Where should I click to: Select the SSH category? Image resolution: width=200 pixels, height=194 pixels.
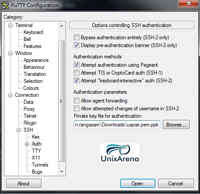[28, 130]
